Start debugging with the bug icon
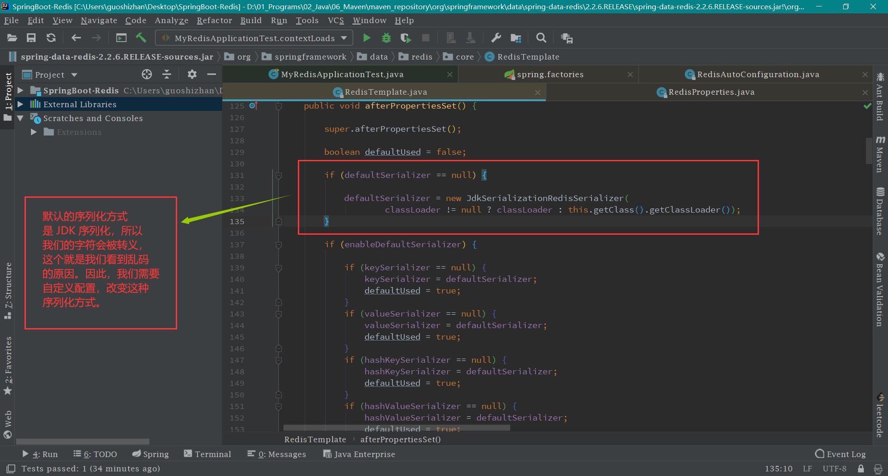 (x=386, y=38)
